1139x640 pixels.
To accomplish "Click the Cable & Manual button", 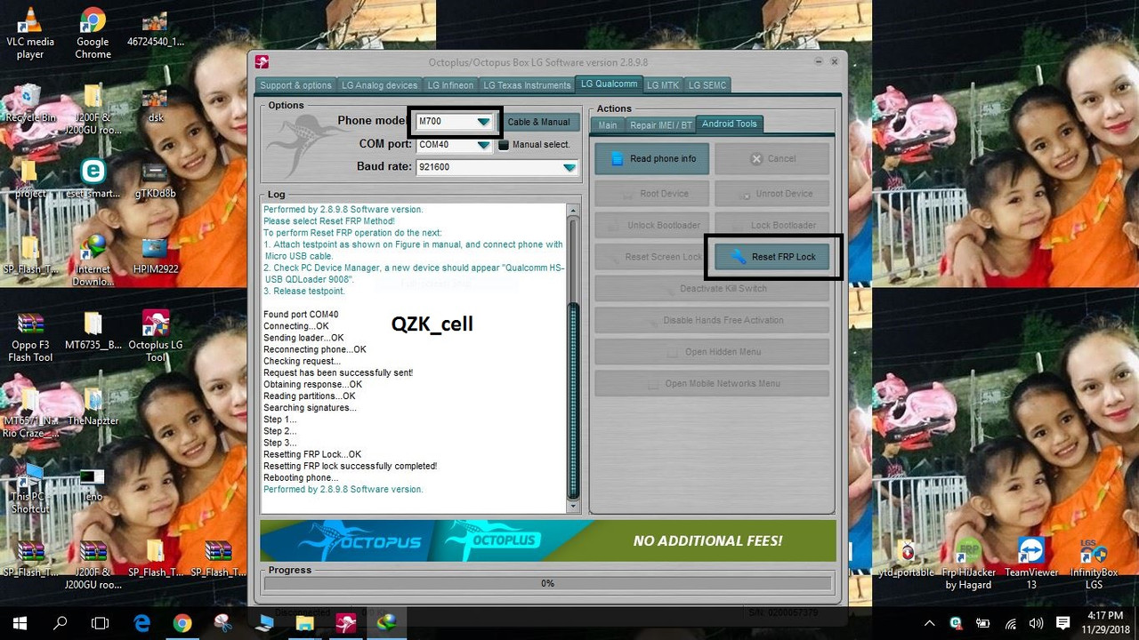I will 538,122.
